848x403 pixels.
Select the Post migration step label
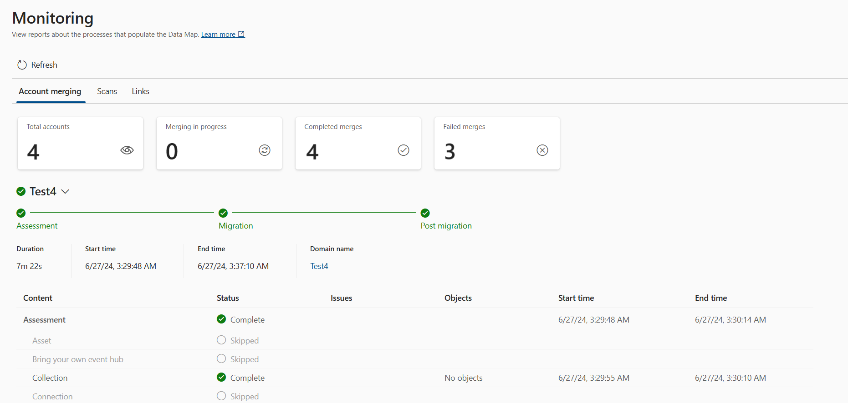[446, 226]
